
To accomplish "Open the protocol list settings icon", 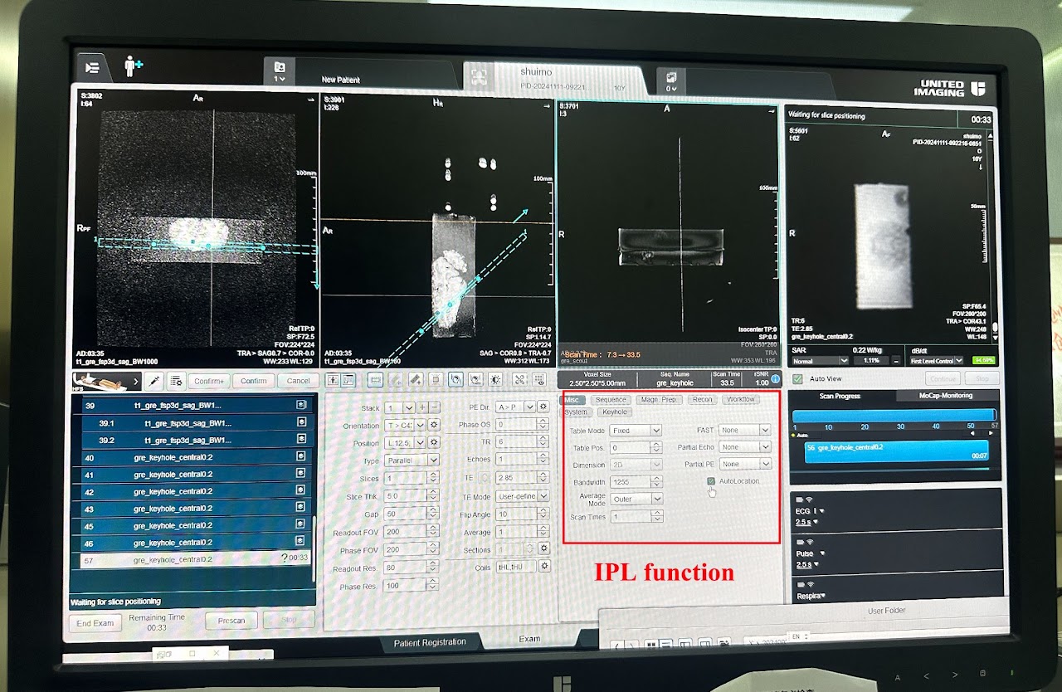I will click(176, 380).
